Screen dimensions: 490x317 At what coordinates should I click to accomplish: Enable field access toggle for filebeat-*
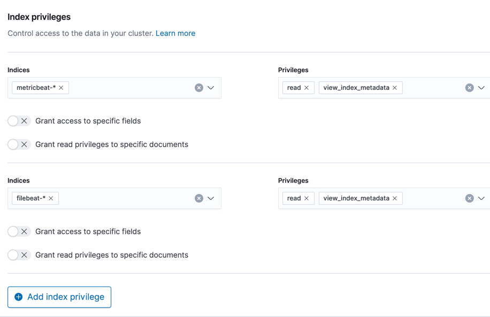[x=19, y=231]
